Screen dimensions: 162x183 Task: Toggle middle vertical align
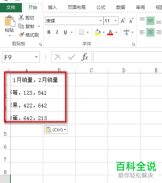point(150,21)
